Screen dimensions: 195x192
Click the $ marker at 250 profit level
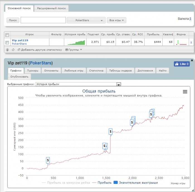pyautogui.click(x=110, y=132)
